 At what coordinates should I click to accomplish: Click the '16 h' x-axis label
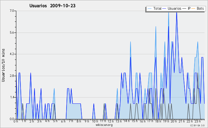(x=142, y=121)
